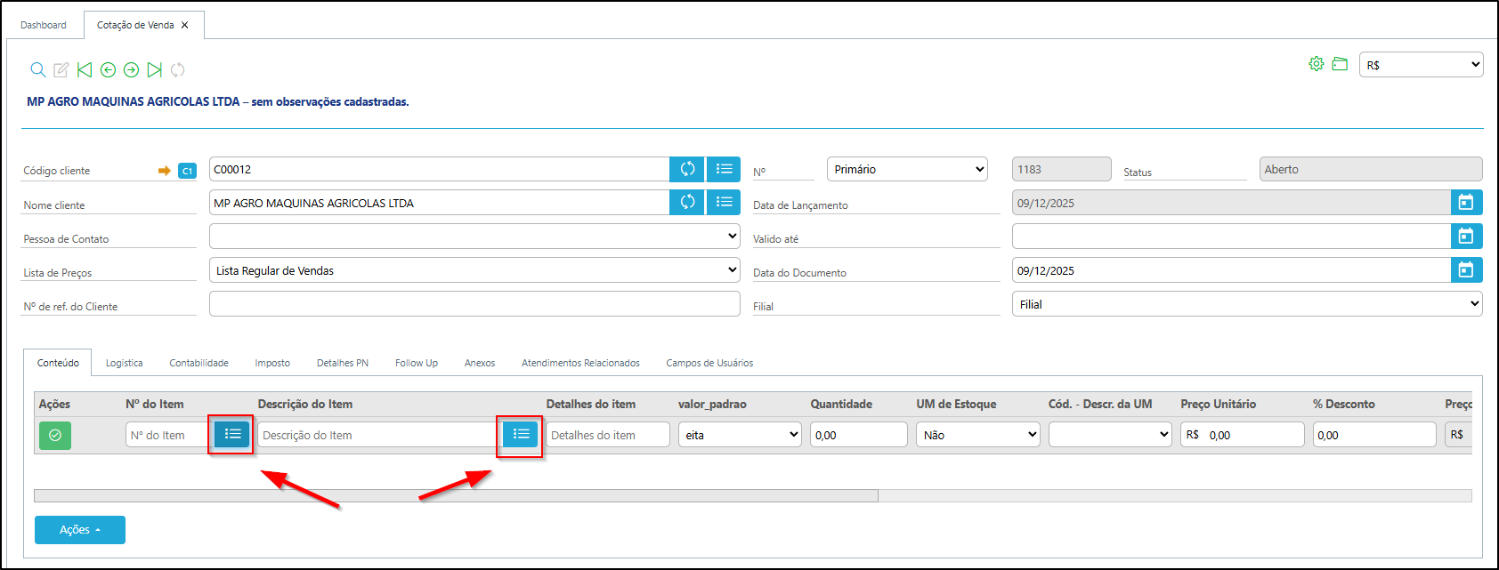Go to next record arrow icon
The image size is (1499, 570).
pyautogui.click(x=131, y=69)
